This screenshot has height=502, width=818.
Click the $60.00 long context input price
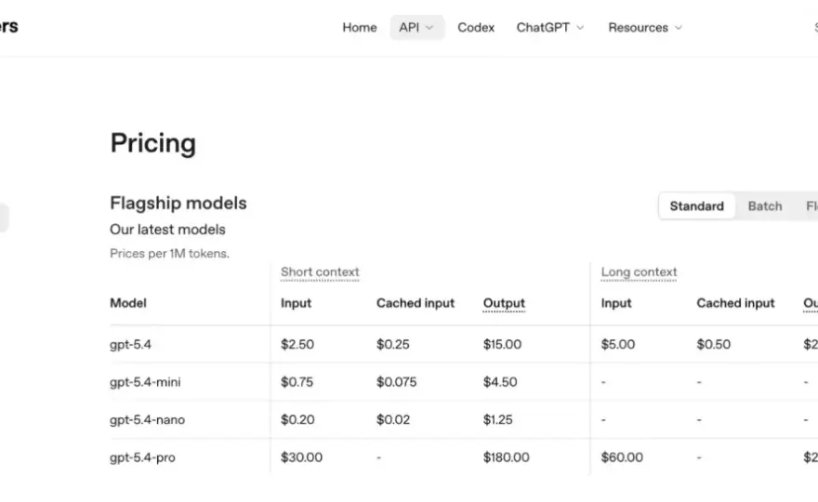pyautogui.click(x=622, y=457)
